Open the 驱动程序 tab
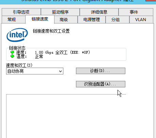The image size is (156, 138). [x=60, y=12]
